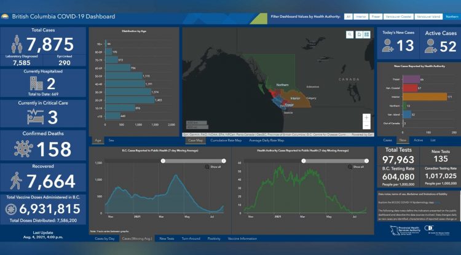Open the Vaccine Information tab
Image resolution: width=461 pixels, height=255 pixels.
pyautogui.click(x=242, y=238)
